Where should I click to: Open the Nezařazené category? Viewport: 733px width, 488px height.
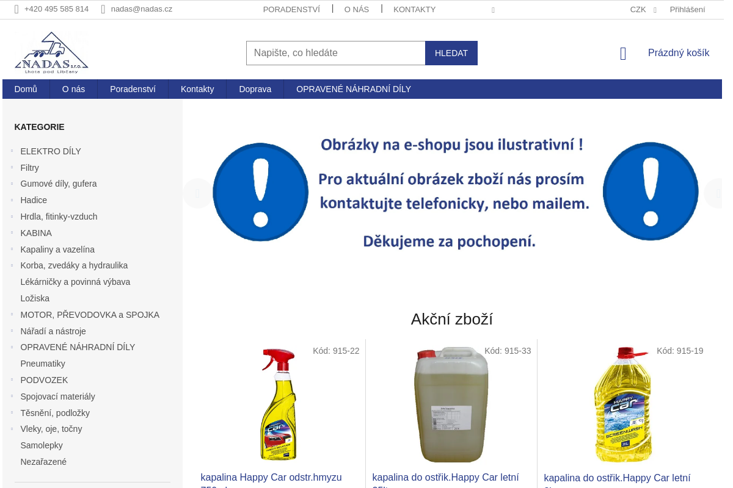click(43, 462)
